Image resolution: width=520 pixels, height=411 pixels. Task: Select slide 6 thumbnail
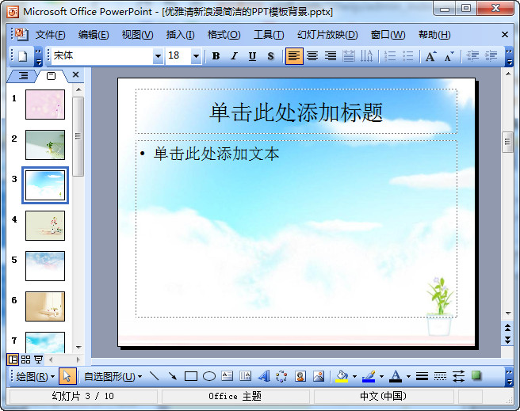click(45, 306)
